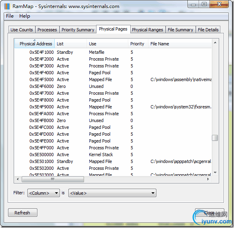
Task: Open the Filter <Value> dropdown
Action: [112, 193]
